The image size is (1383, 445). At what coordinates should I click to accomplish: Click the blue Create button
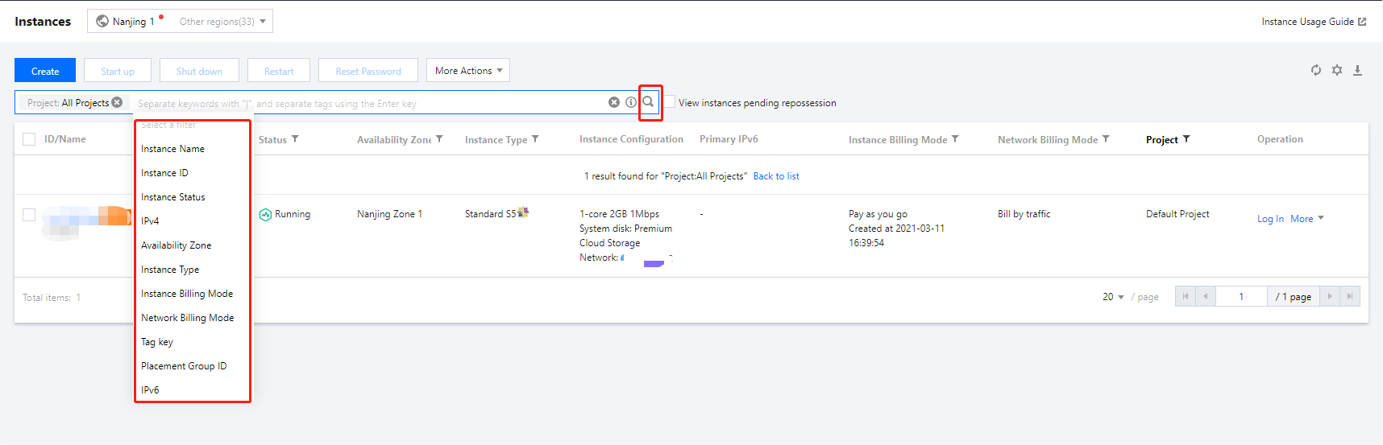coord(45,71)
